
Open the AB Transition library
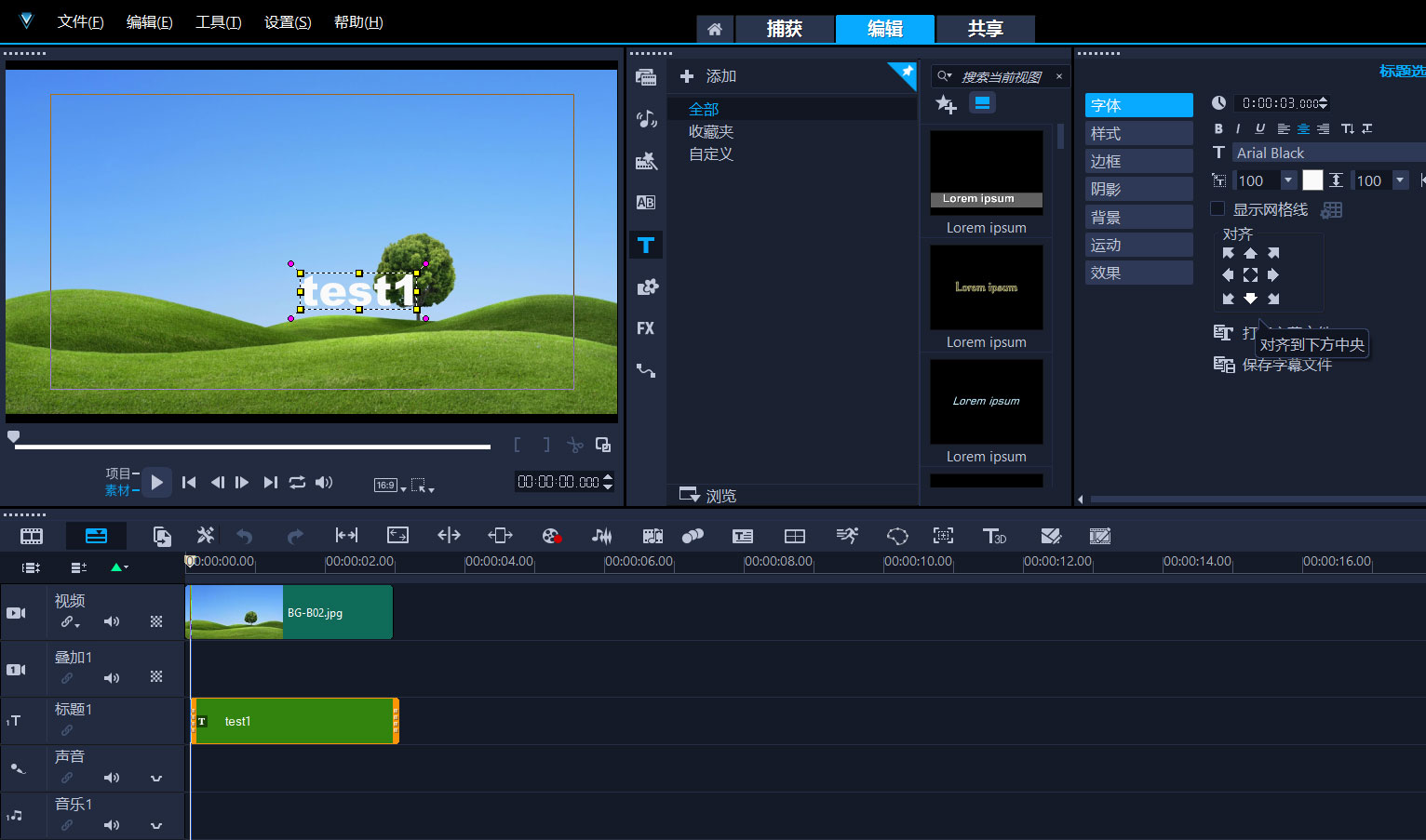pyautogui.click(x=645, y=203)
